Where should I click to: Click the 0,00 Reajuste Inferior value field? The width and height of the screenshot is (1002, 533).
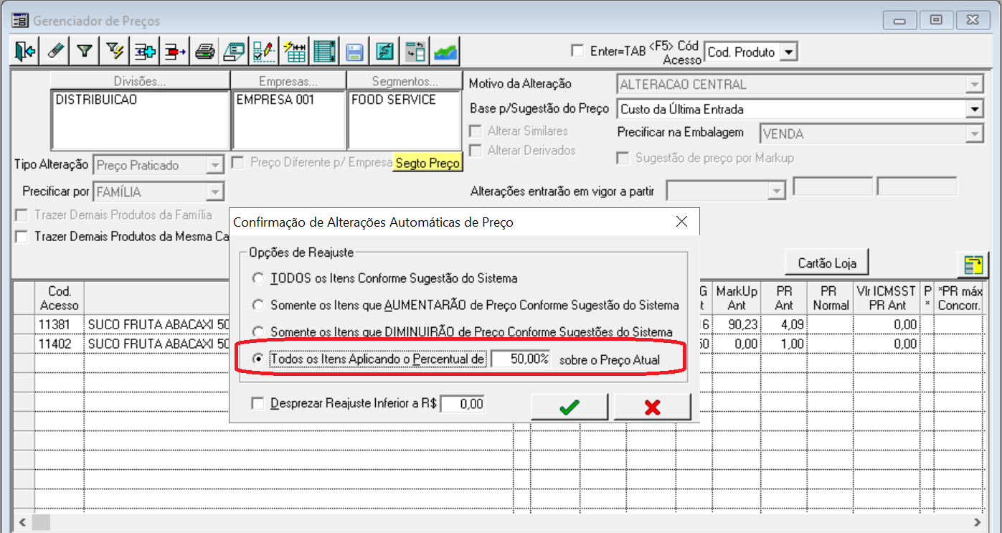(463, 404)
